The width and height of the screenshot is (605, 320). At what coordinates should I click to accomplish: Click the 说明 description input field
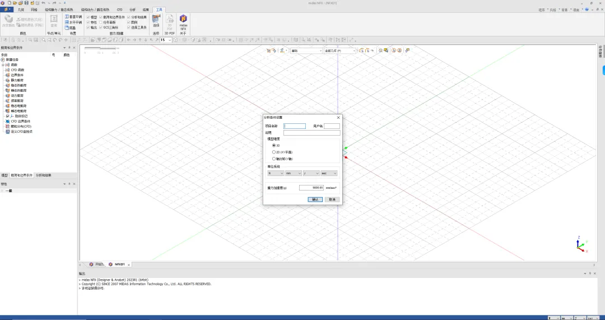(312, 133)
